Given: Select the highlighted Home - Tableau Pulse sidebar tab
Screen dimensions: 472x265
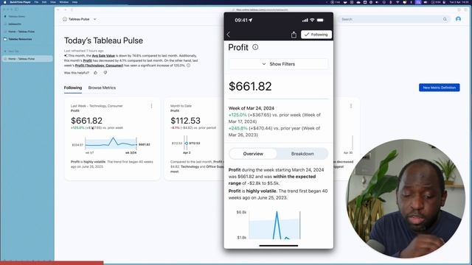Looking at the screenshot, I should [27, 59].
